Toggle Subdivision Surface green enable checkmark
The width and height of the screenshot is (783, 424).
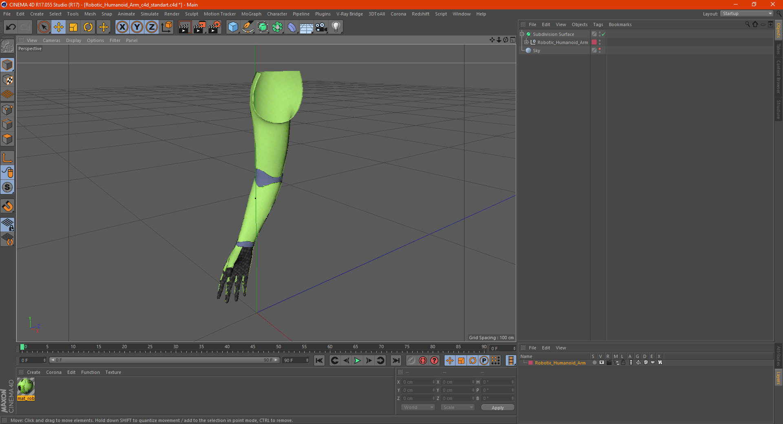[x=603, y=34]
